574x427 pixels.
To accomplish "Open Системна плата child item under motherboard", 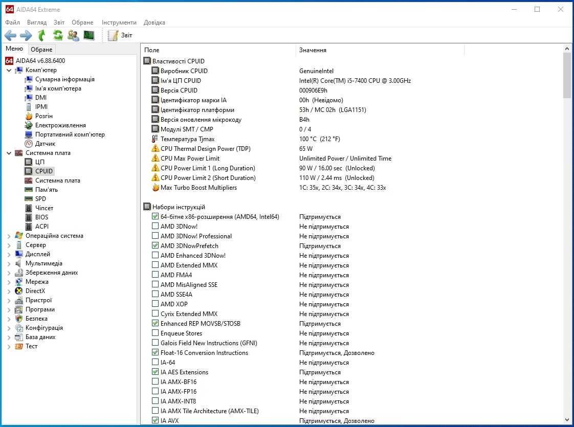I will (57, 181).
